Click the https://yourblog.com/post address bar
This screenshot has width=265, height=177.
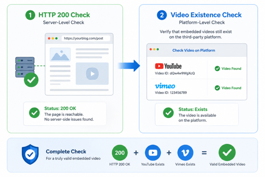point(86,38)
